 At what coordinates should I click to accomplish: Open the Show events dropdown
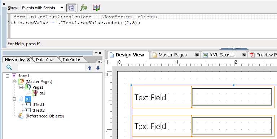coord(62,8)
